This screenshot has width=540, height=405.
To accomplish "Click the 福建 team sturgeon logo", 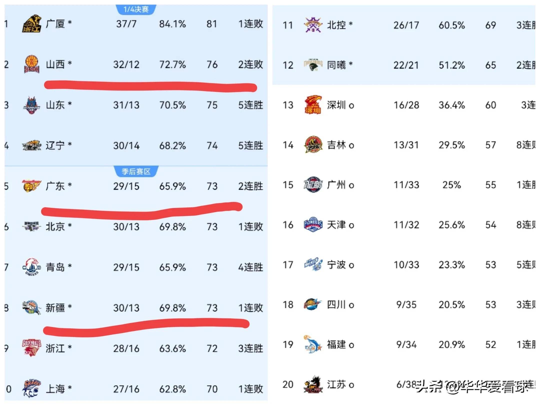I will click(313, 344).
